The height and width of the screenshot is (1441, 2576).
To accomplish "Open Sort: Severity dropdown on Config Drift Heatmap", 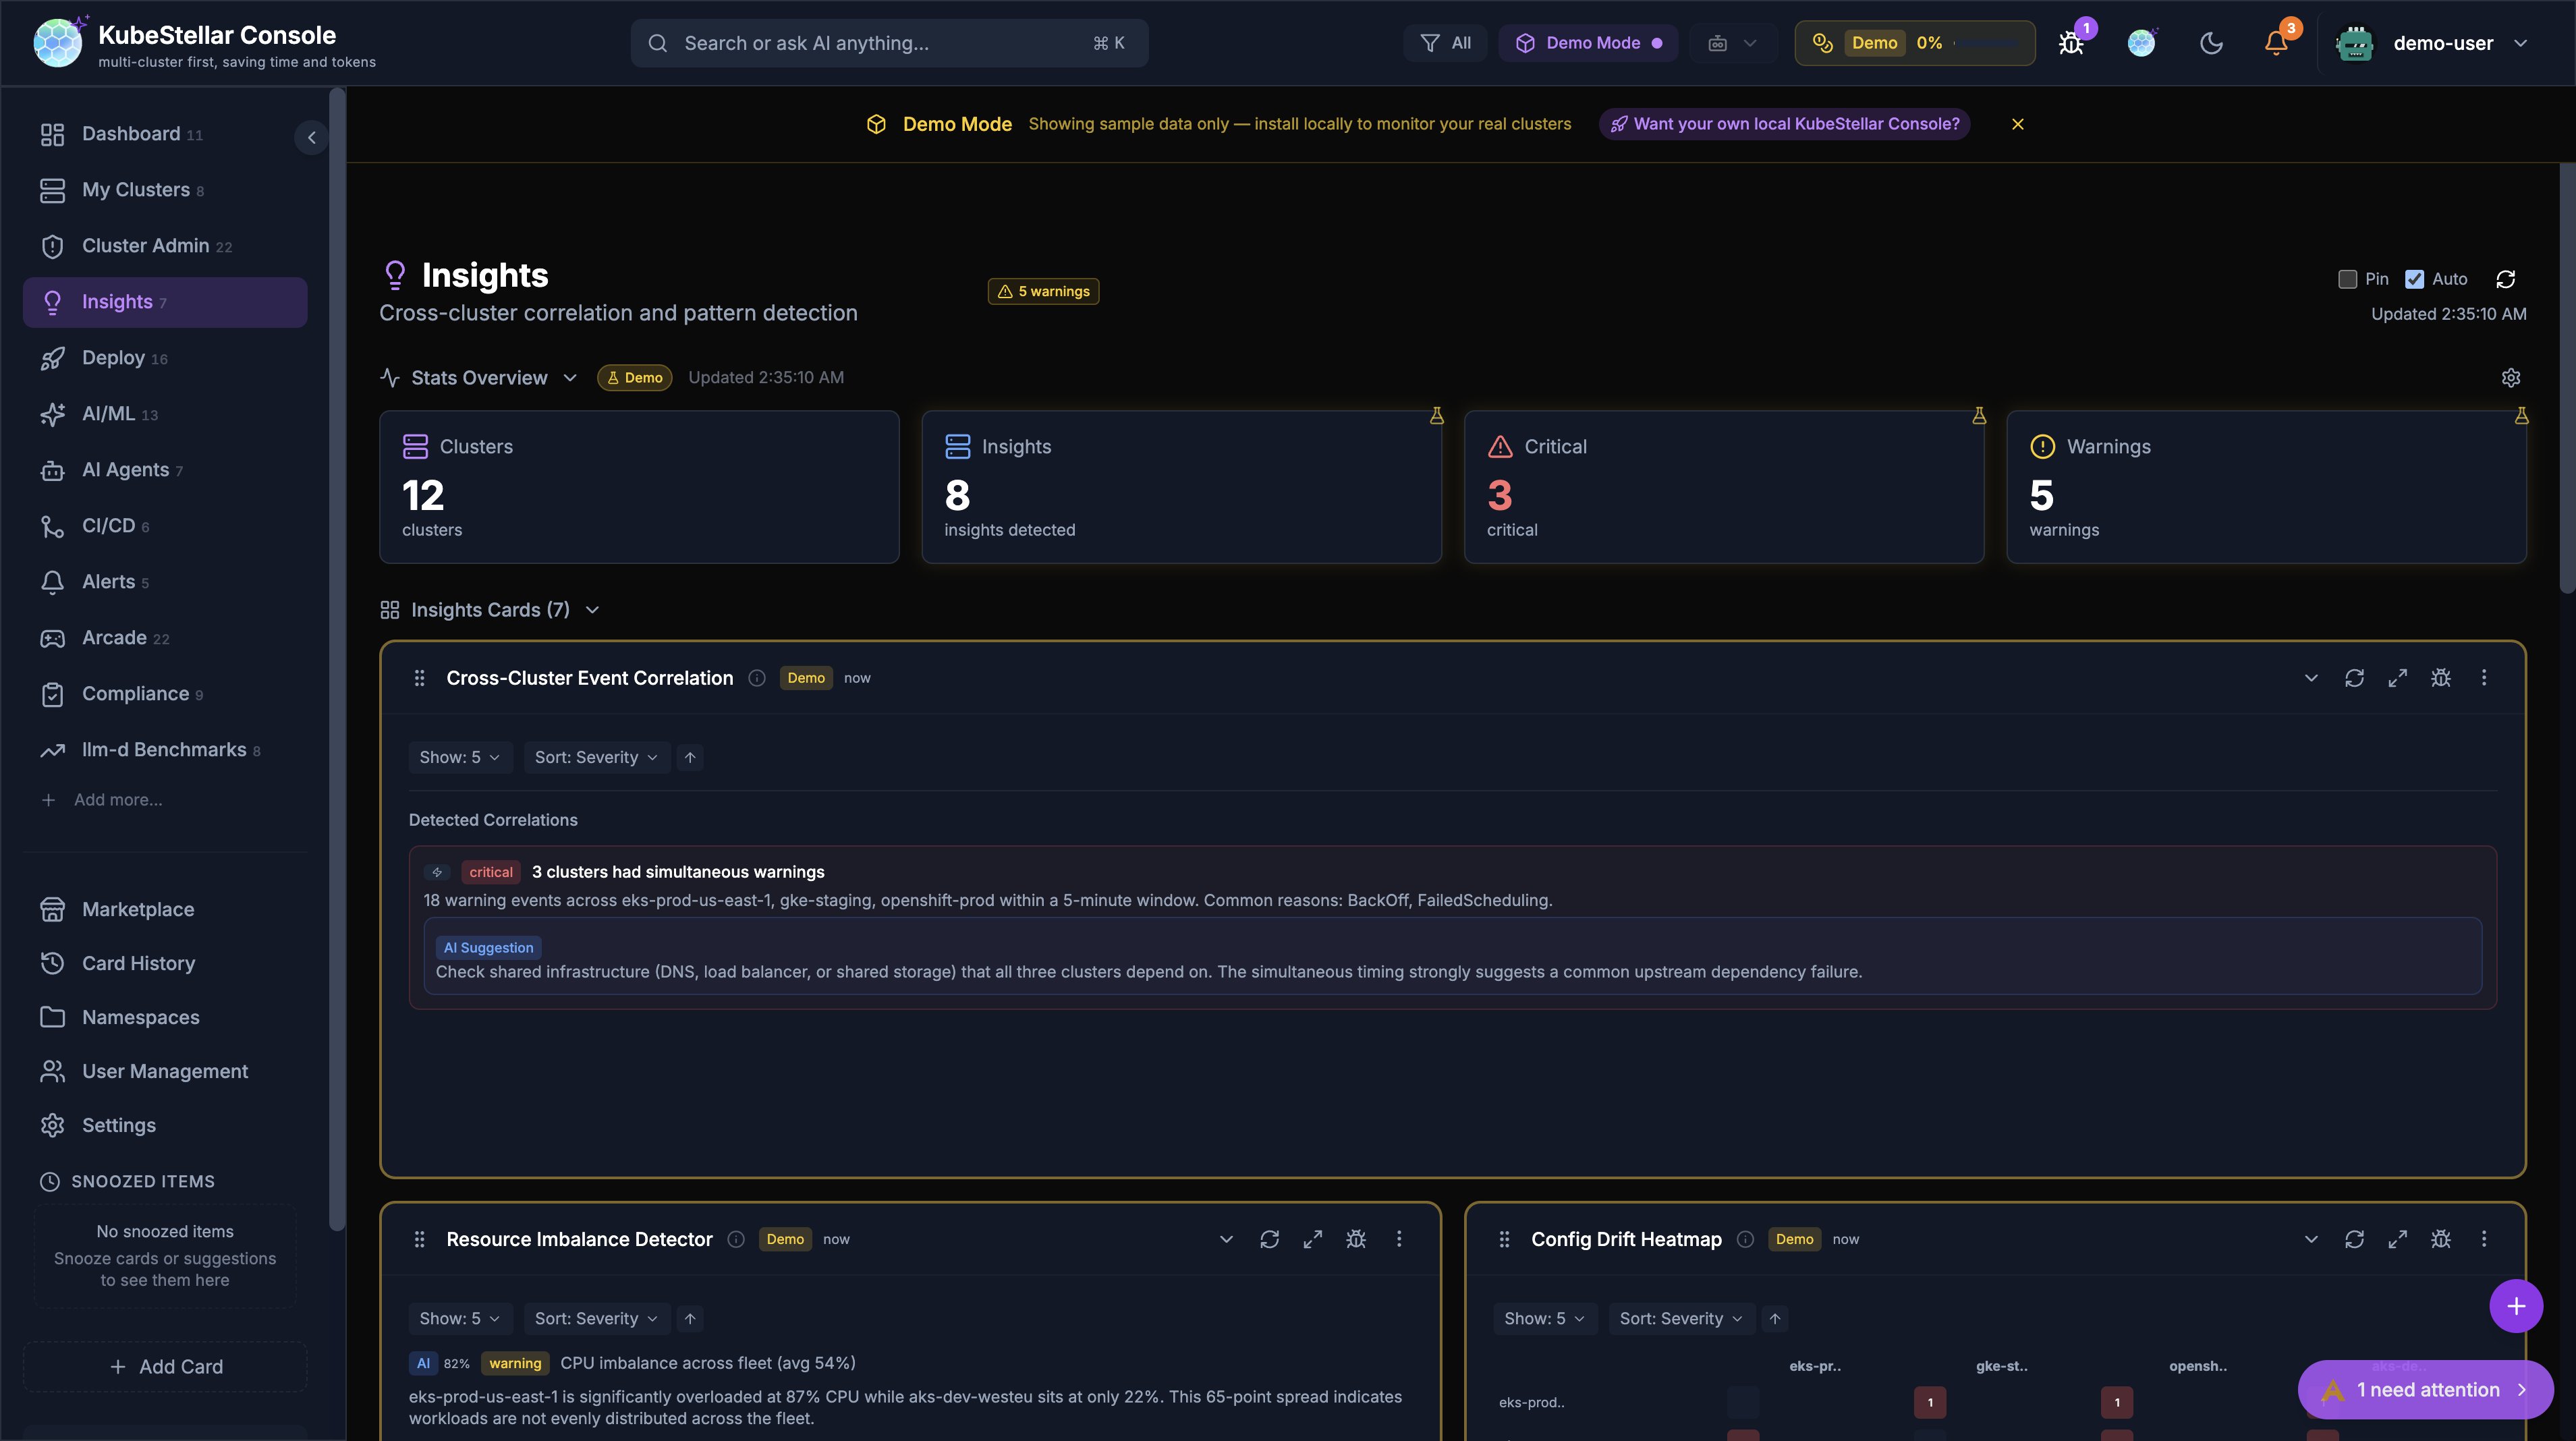I will click(1680, 1318).
